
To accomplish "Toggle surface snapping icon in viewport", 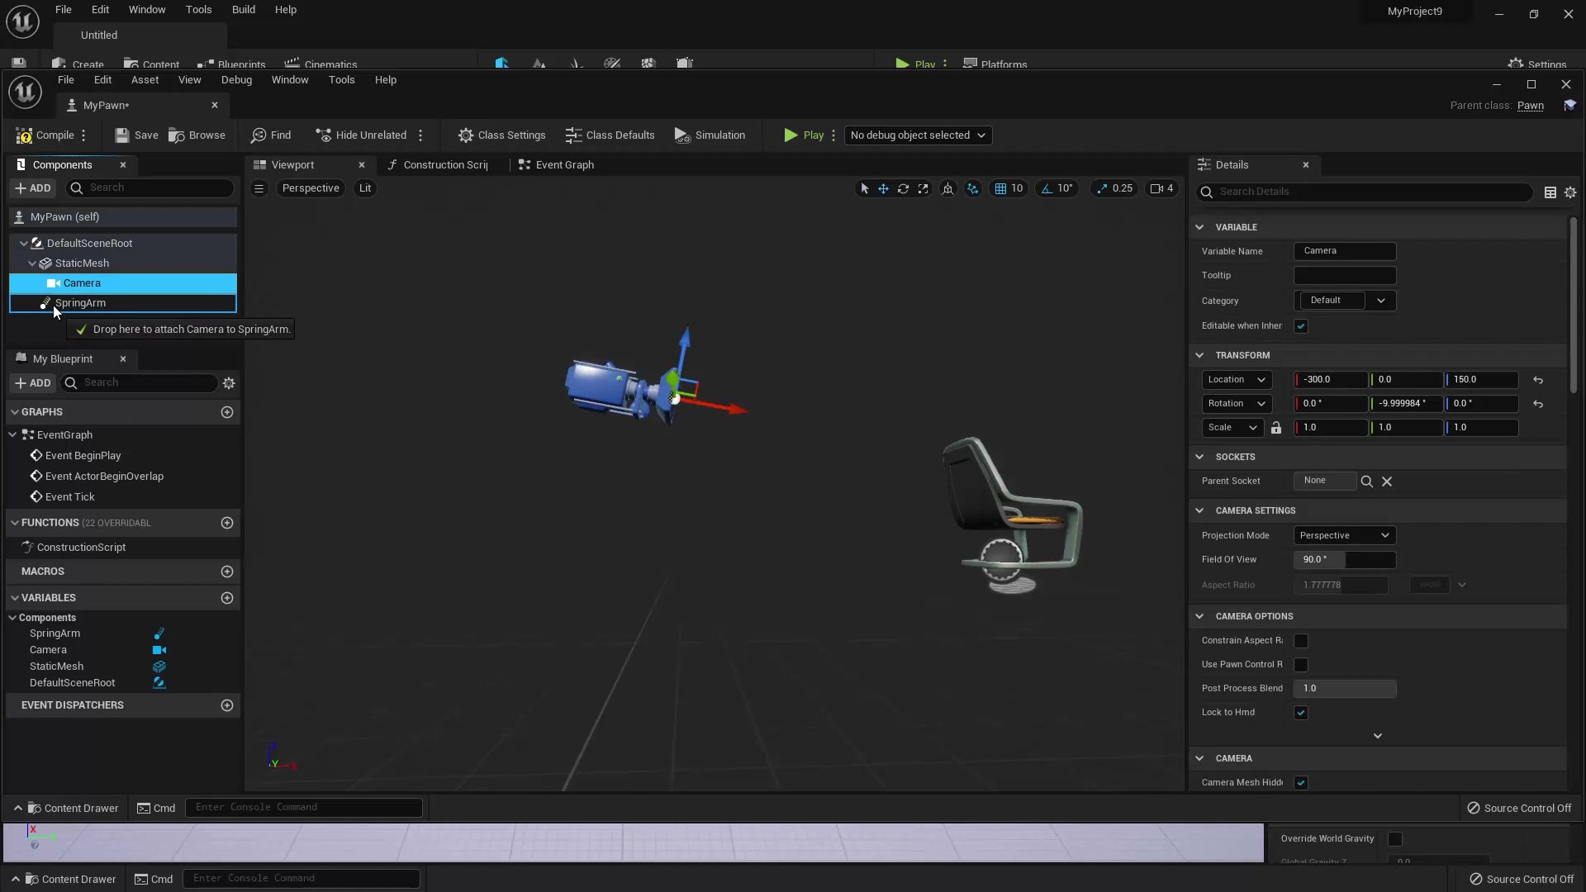I will 972,188.
